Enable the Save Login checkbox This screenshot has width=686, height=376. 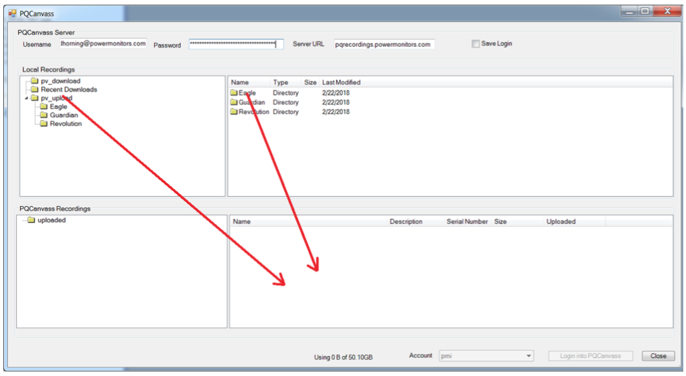(476, 44)
